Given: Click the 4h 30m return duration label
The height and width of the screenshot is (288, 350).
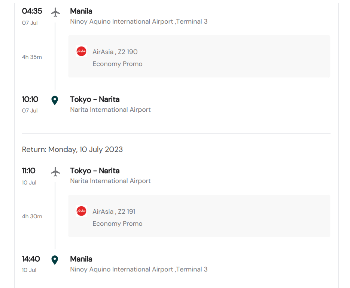Looking at the screenshot, I should click(32, 216).
